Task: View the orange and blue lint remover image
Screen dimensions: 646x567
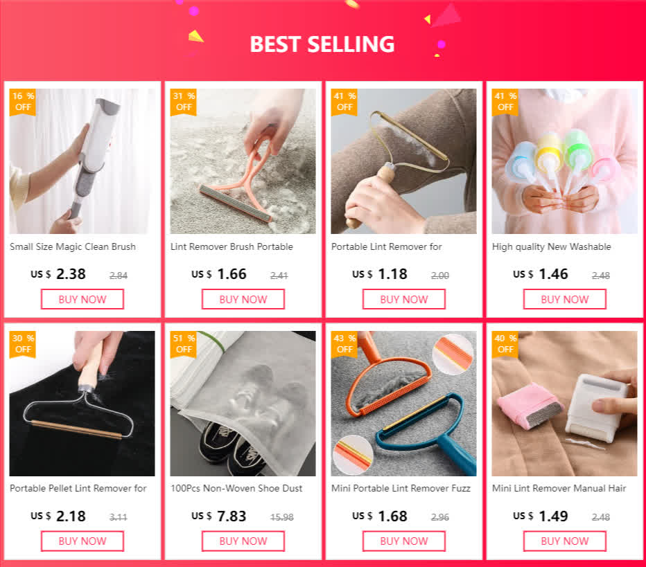Action: pos(403,403)
